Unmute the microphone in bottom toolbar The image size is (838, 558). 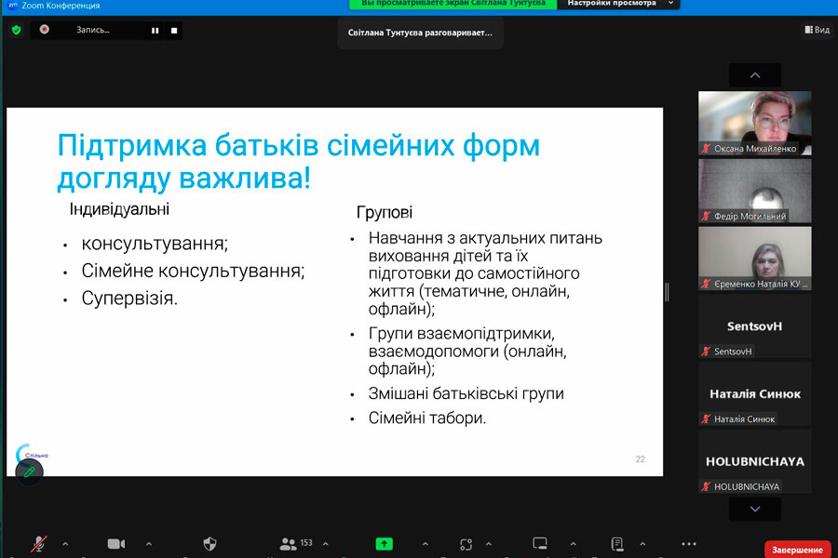38,543
